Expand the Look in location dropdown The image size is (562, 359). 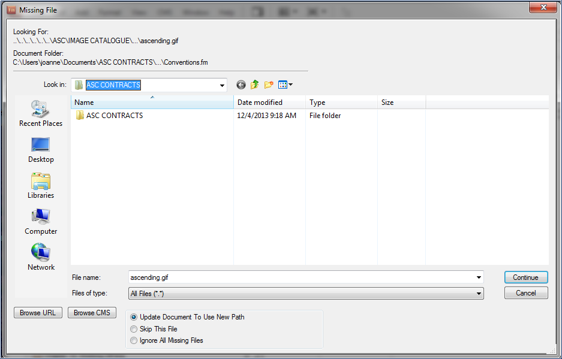(222, 85)
